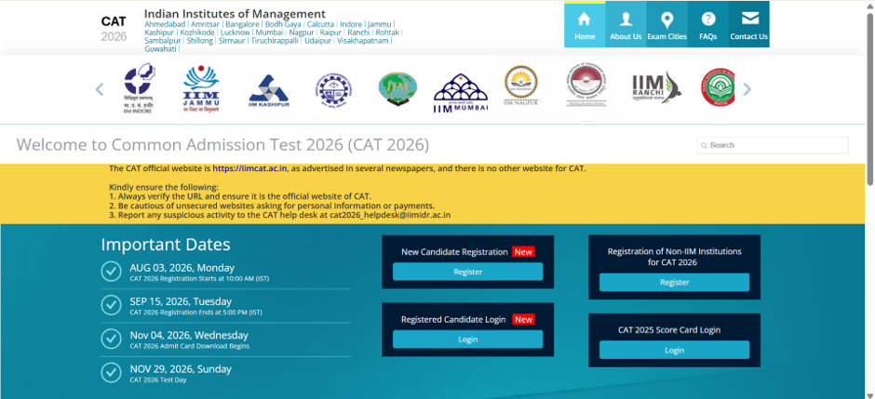
Task: Open the Nagpur link in header list
Action: pos(302,33)
